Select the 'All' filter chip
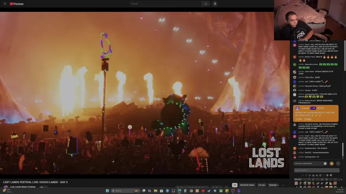This screenshot has width=346, height=194. (x=235, y=185)
